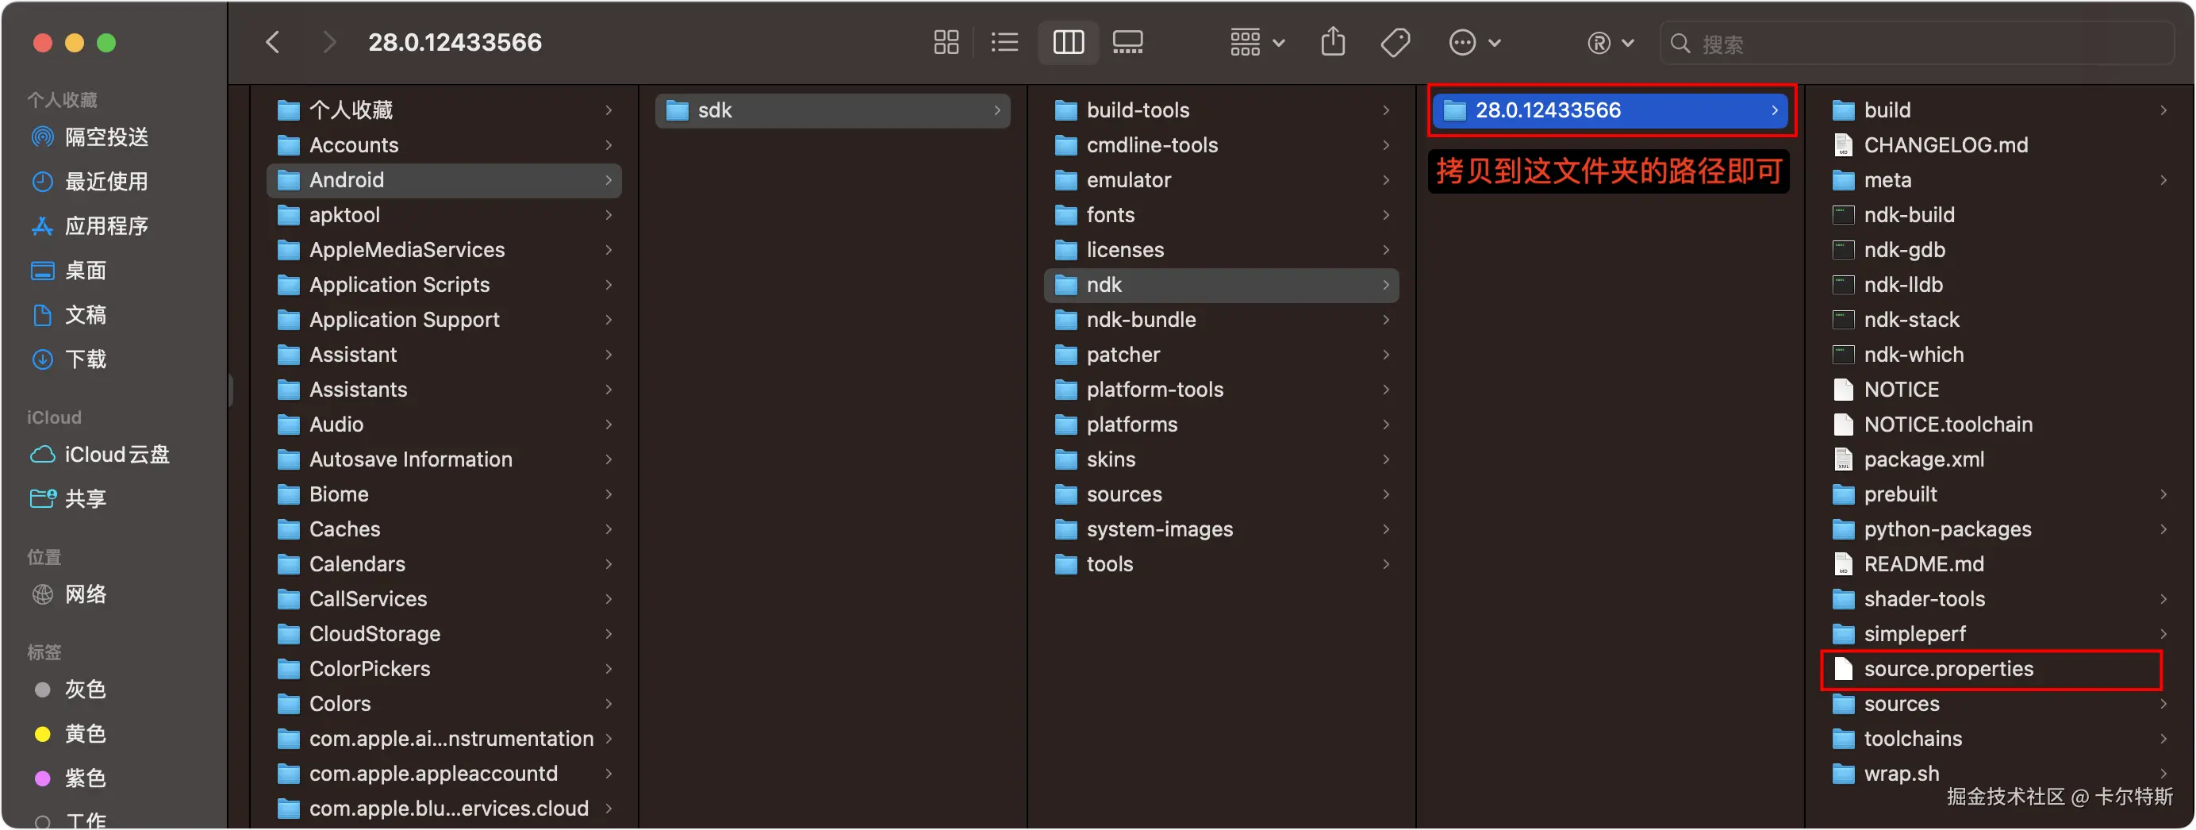This screenshot has width=2196, height=830.
Task: Expand the emulator folder chevron
Action: (1386, 180)
